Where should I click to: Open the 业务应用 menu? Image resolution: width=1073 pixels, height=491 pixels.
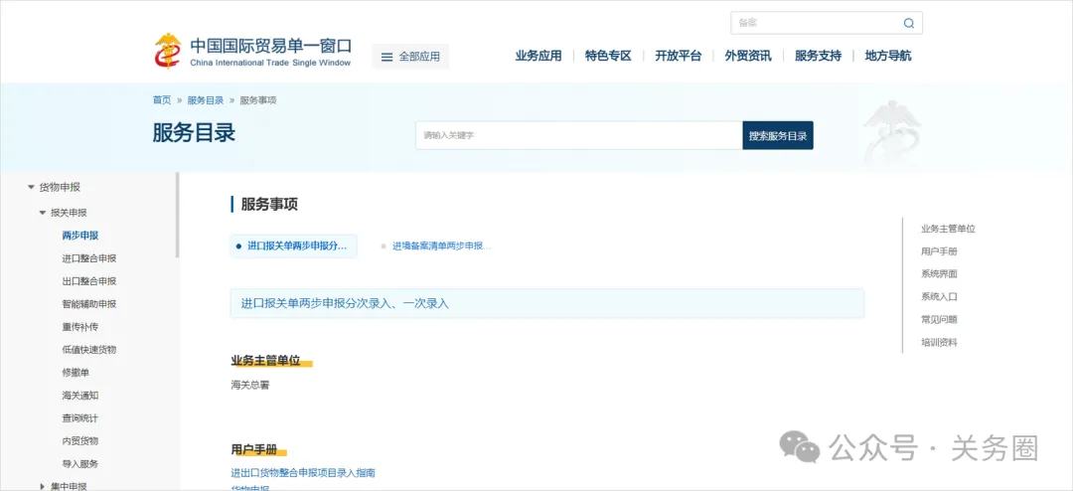(x=537, y=56)
